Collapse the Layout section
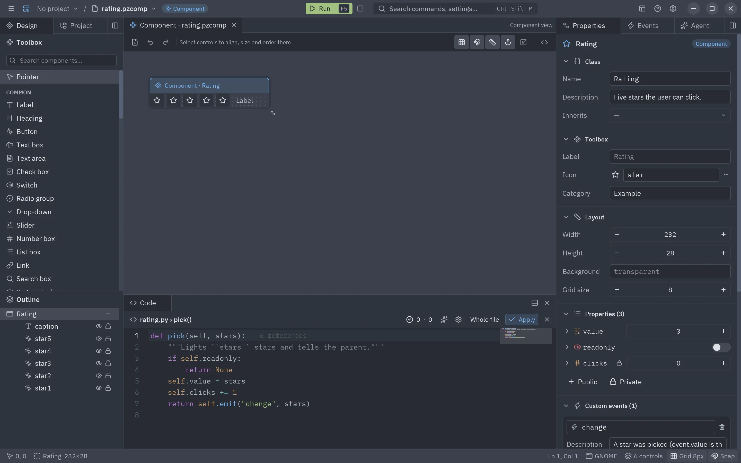 566,217
